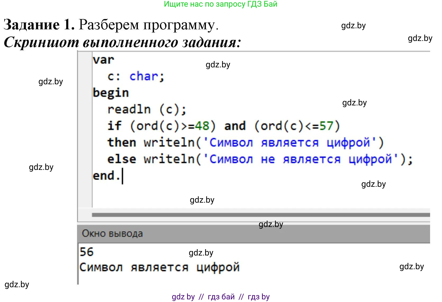Click the 'Задание 1' heading

[39, 25]
